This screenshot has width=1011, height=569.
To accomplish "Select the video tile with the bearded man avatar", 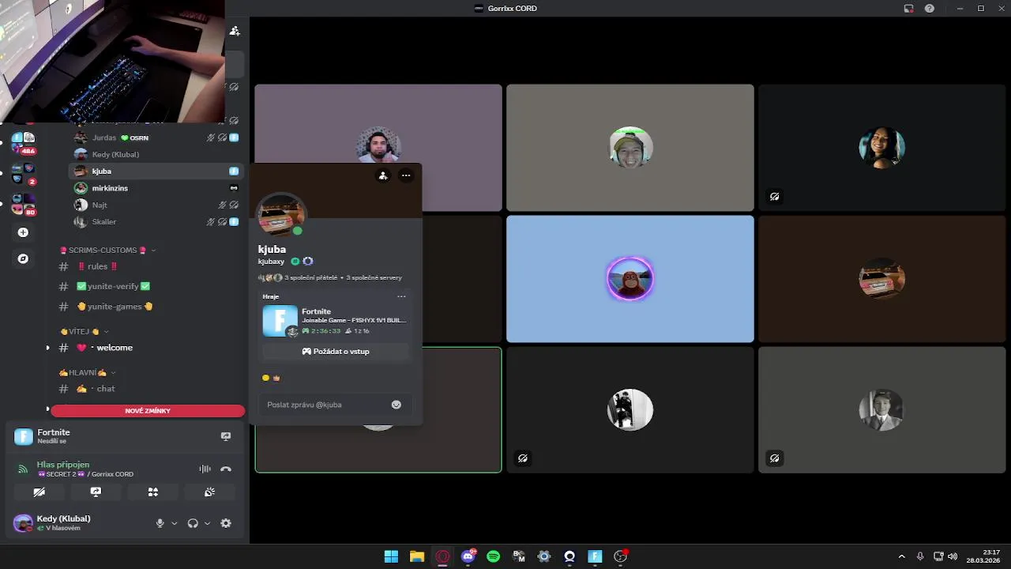I will click(x=378, y=148).
